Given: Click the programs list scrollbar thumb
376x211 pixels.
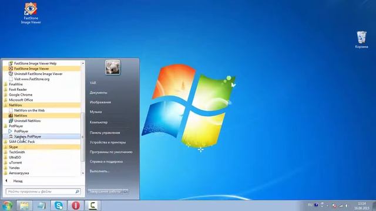Looking at the screenshot, I should coord(83,137).
